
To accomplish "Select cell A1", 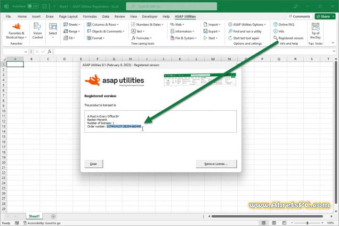I will tap(15, 64).
